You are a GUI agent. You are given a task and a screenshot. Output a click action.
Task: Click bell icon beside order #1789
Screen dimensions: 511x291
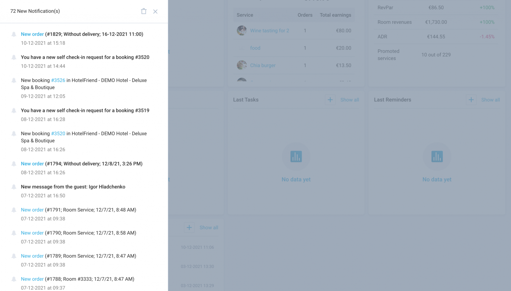pyautogui.click(x=14, y=256)
